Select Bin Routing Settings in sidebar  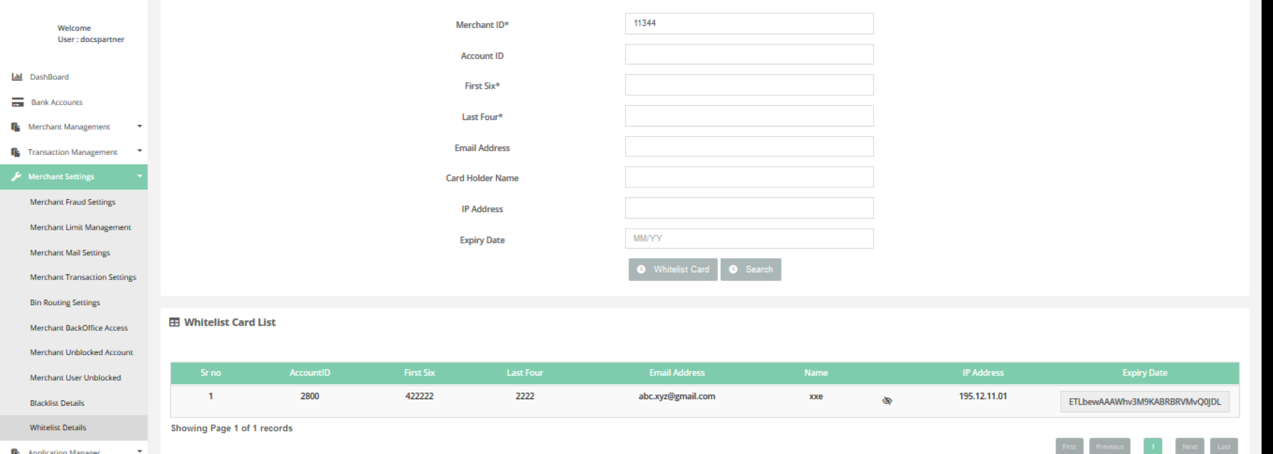(x=65, y=302)
